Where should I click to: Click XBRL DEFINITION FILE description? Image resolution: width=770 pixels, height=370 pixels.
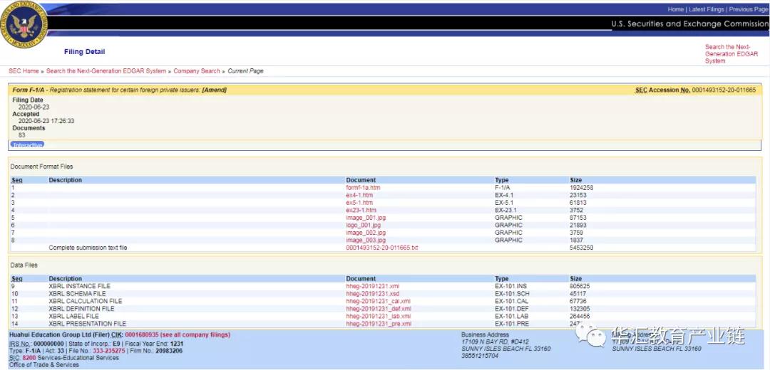click(81, 309)
